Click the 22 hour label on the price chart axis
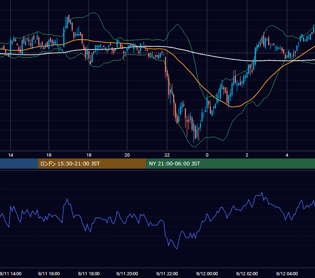The height and width of the screenshot is (278, 315). (167, 155)
